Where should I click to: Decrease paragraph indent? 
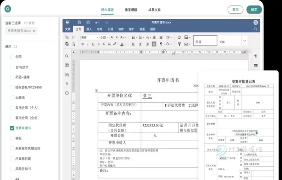[x=154, y=37]
